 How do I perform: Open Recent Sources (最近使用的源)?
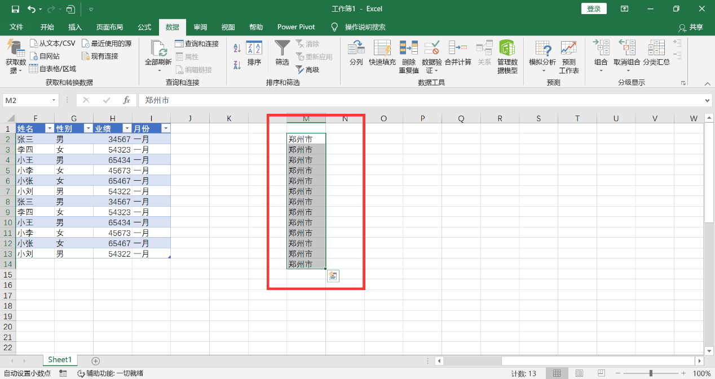click(x=107, y=43)
